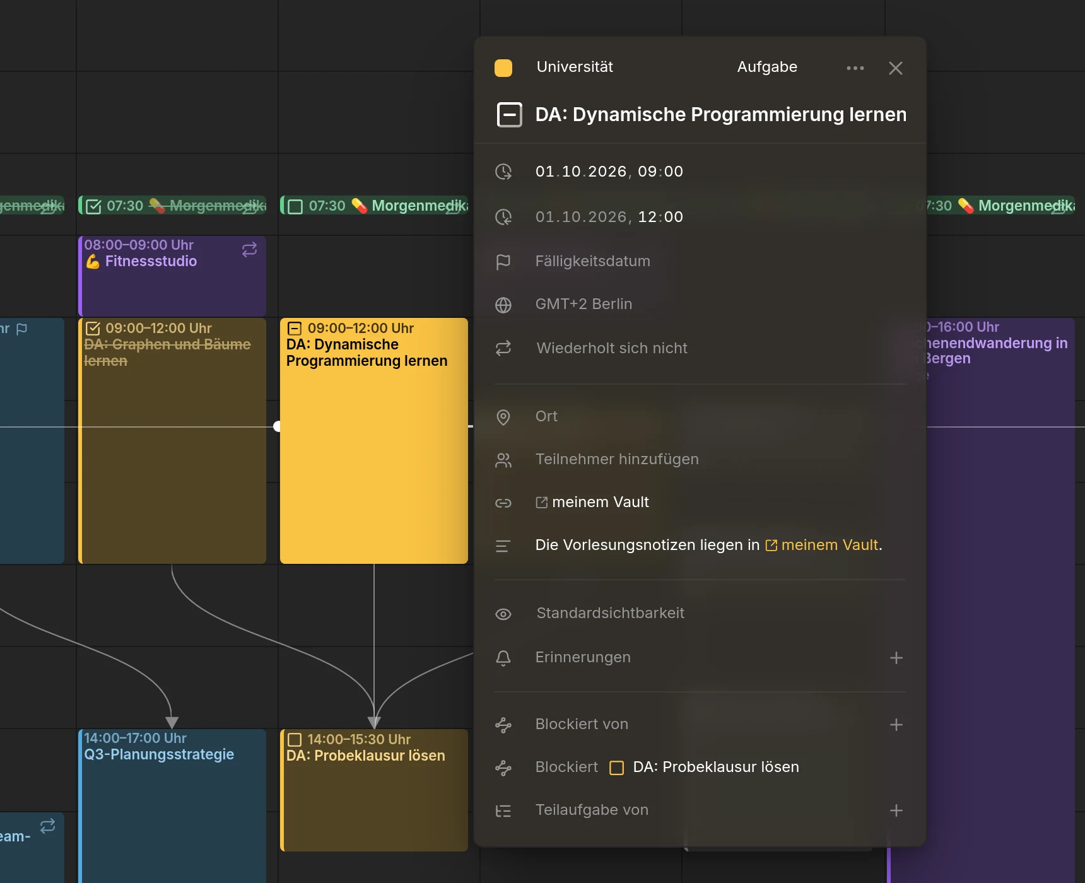The image size is (1085, 883).
Task: Open the Fitnessstudio calendar event
Action: [172, 276]
